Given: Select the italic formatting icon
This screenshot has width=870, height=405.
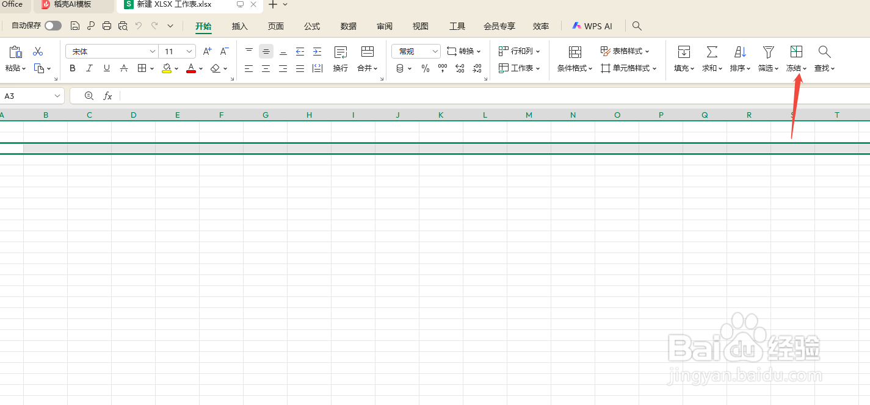Looking at the screenshot, I should point(89,68).
